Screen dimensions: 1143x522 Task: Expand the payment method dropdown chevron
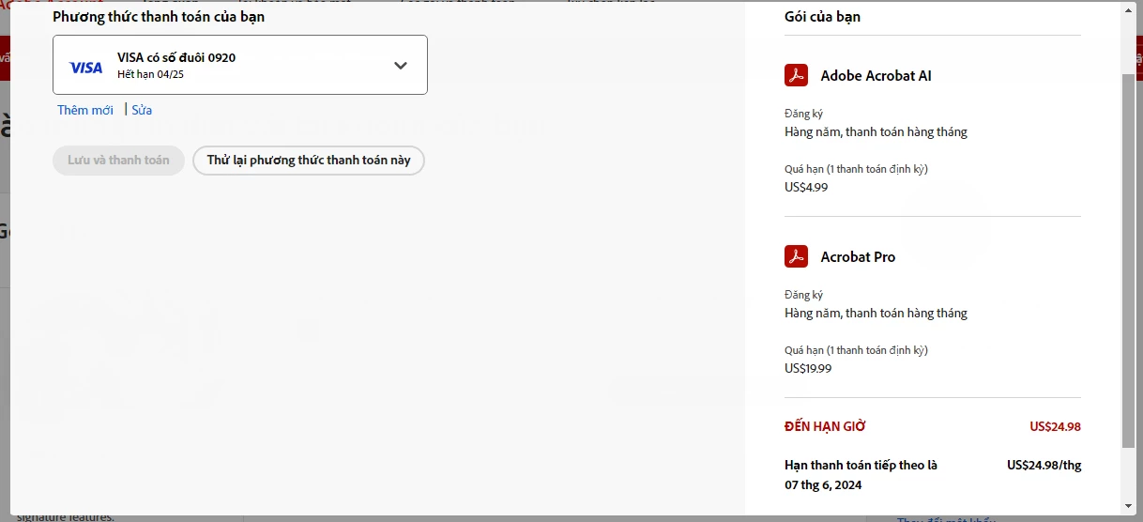(x=401, y=66)
